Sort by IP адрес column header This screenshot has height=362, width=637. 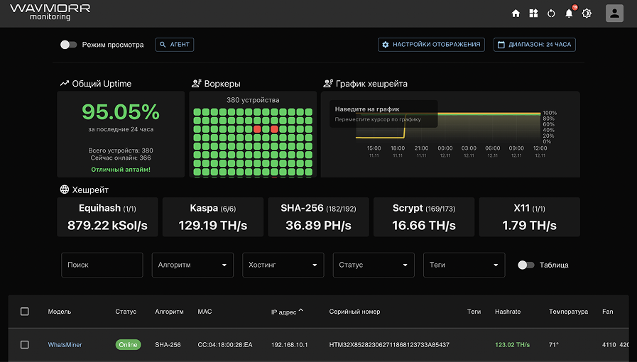(284, 312)
